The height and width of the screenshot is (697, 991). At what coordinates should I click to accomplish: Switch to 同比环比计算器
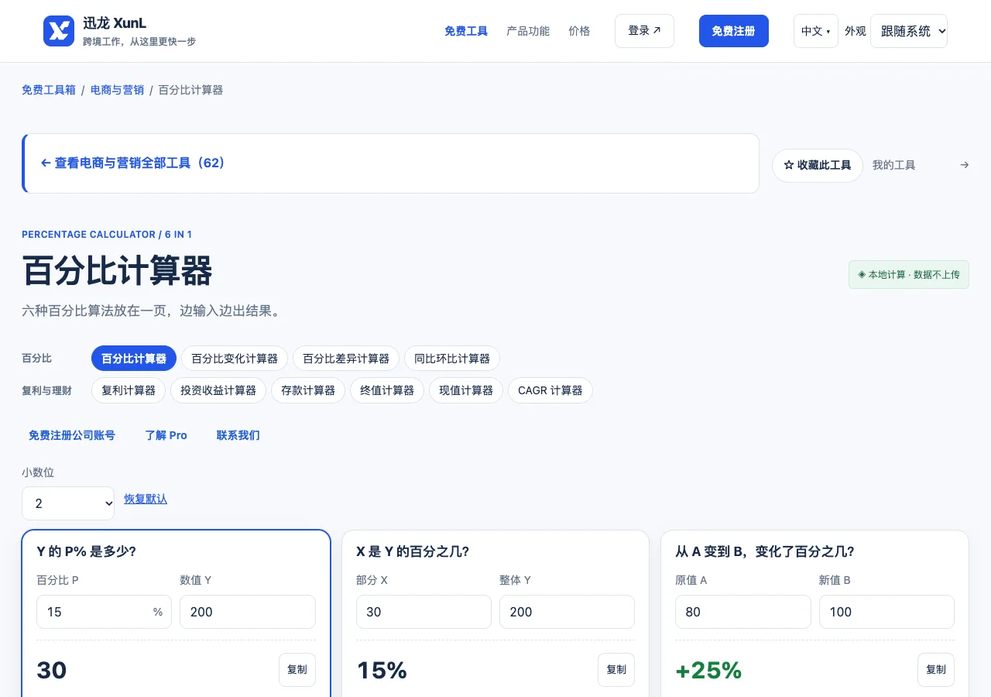[x=452, y=359]
